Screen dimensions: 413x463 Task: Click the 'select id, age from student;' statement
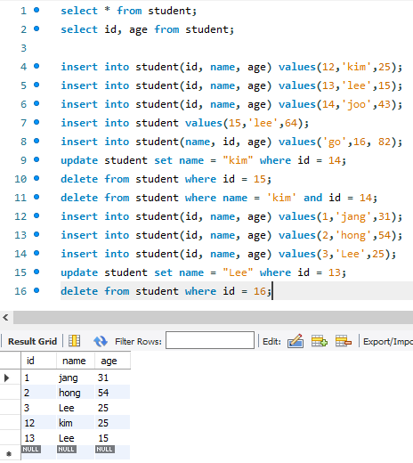(x=148, y=29)
